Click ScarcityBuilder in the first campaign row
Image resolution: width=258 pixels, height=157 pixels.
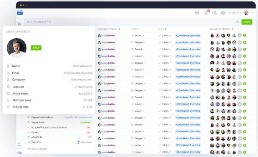click(x=107, y=35)
